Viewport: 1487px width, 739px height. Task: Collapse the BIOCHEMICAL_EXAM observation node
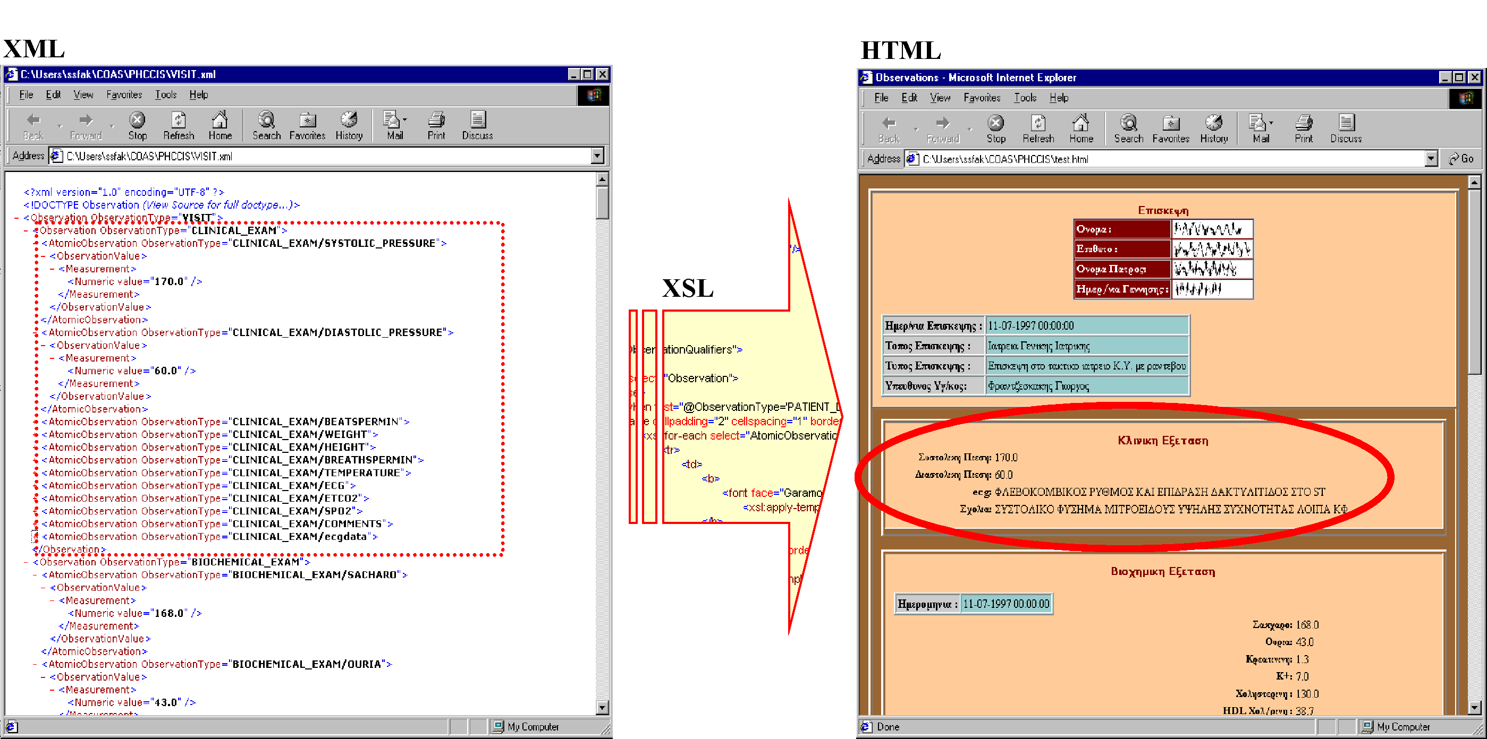pyautogui.click(x=27, y=562)
